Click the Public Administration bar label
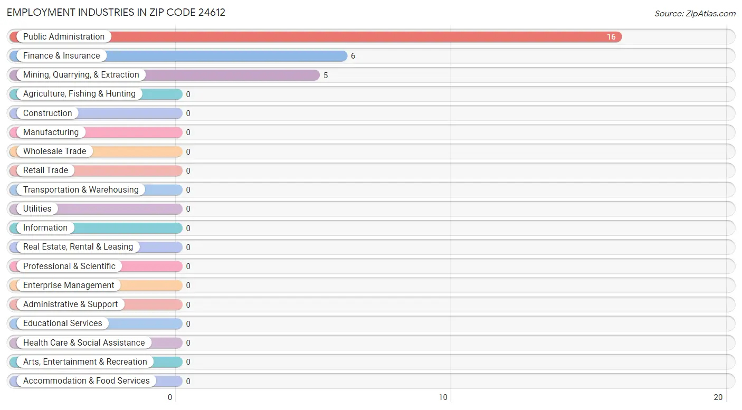This screenshot has height=410, width=742. pos(64,36)
